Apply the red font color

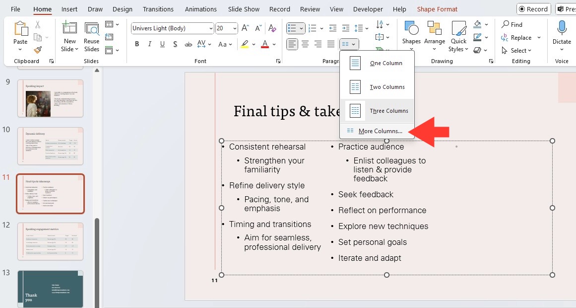pos(265,44)
